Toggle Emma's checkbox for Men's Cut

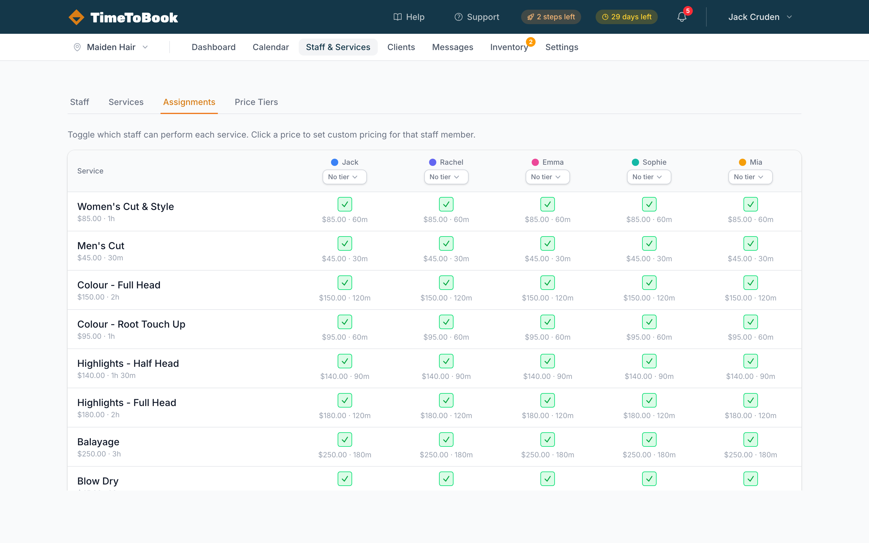pyautogui.click(x=547, y=243)
